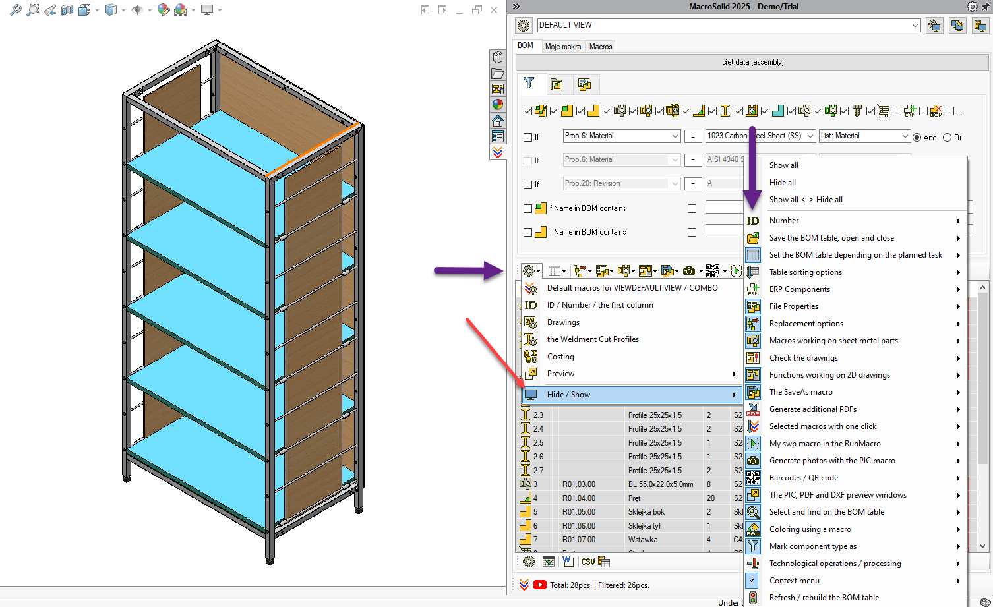The width and height of the screenshot is (993, 607).
Task: Select the Or radio button
Action: [947, 137]
